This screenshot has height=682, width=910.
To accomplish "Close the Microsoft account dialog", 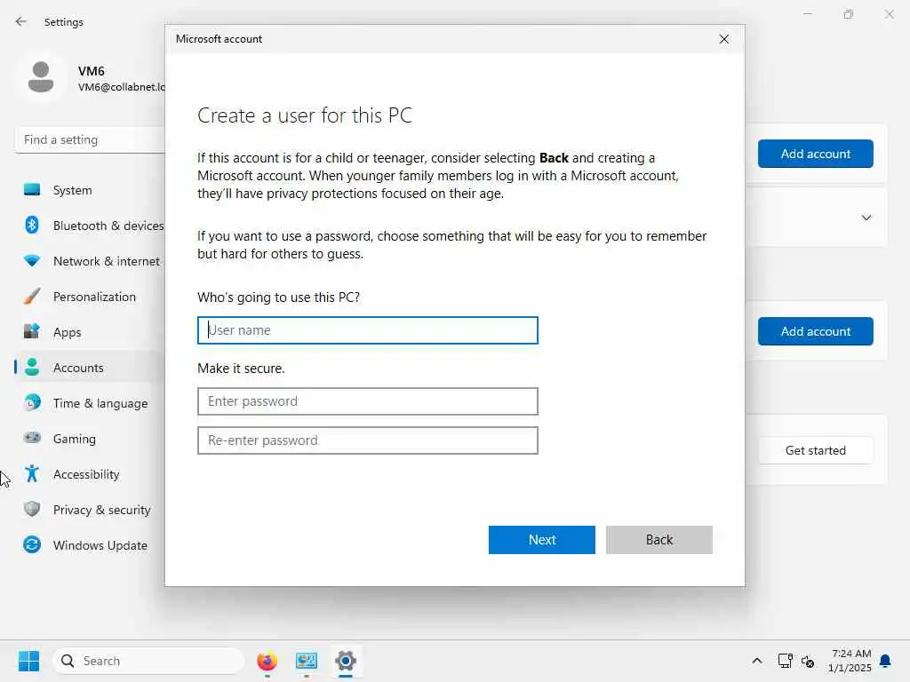I will click(x=723, y=39).
